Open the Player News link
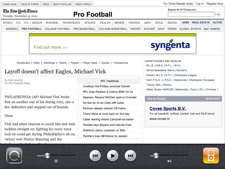This screenshot has width=225, height=169. pyautogui.click(x=90, y=63)
